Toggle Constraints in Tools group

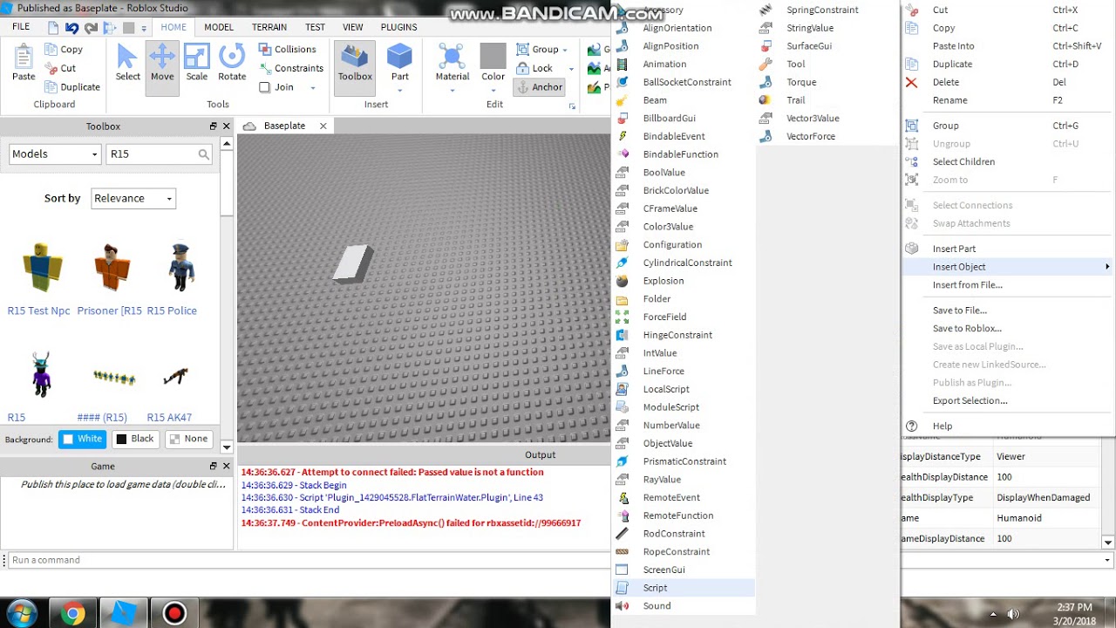291,68
